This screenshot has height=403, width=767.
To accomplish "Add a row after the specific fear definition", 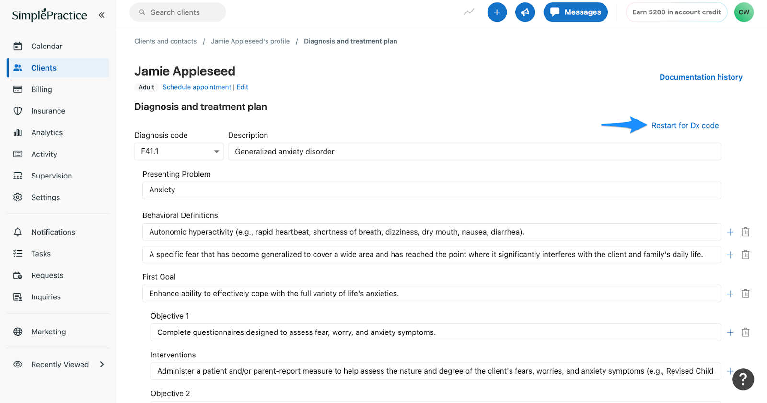I will [730, 255].
